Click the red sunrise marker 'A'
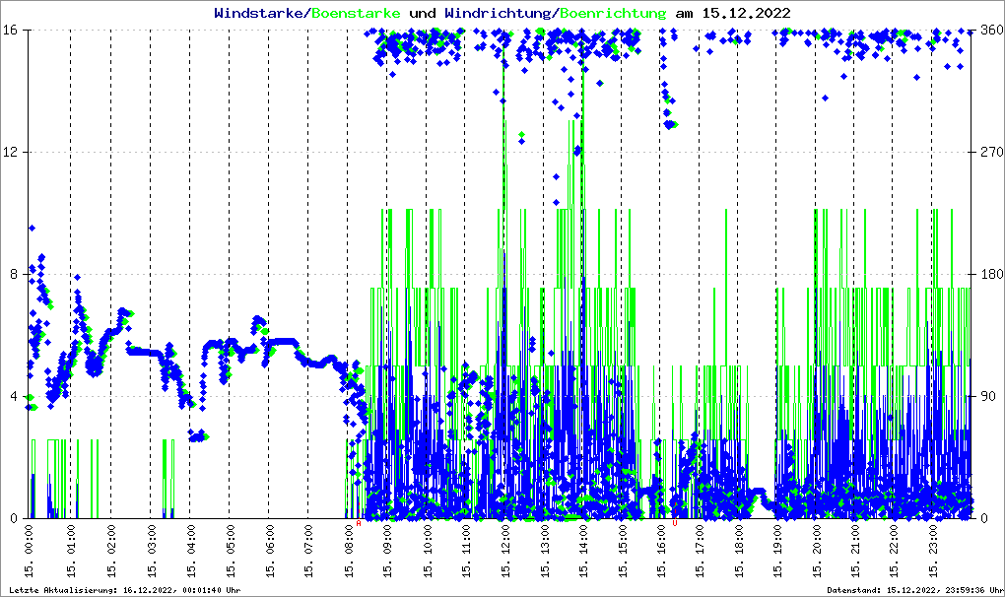The image size is (1005, 597). tap(359, 523)
